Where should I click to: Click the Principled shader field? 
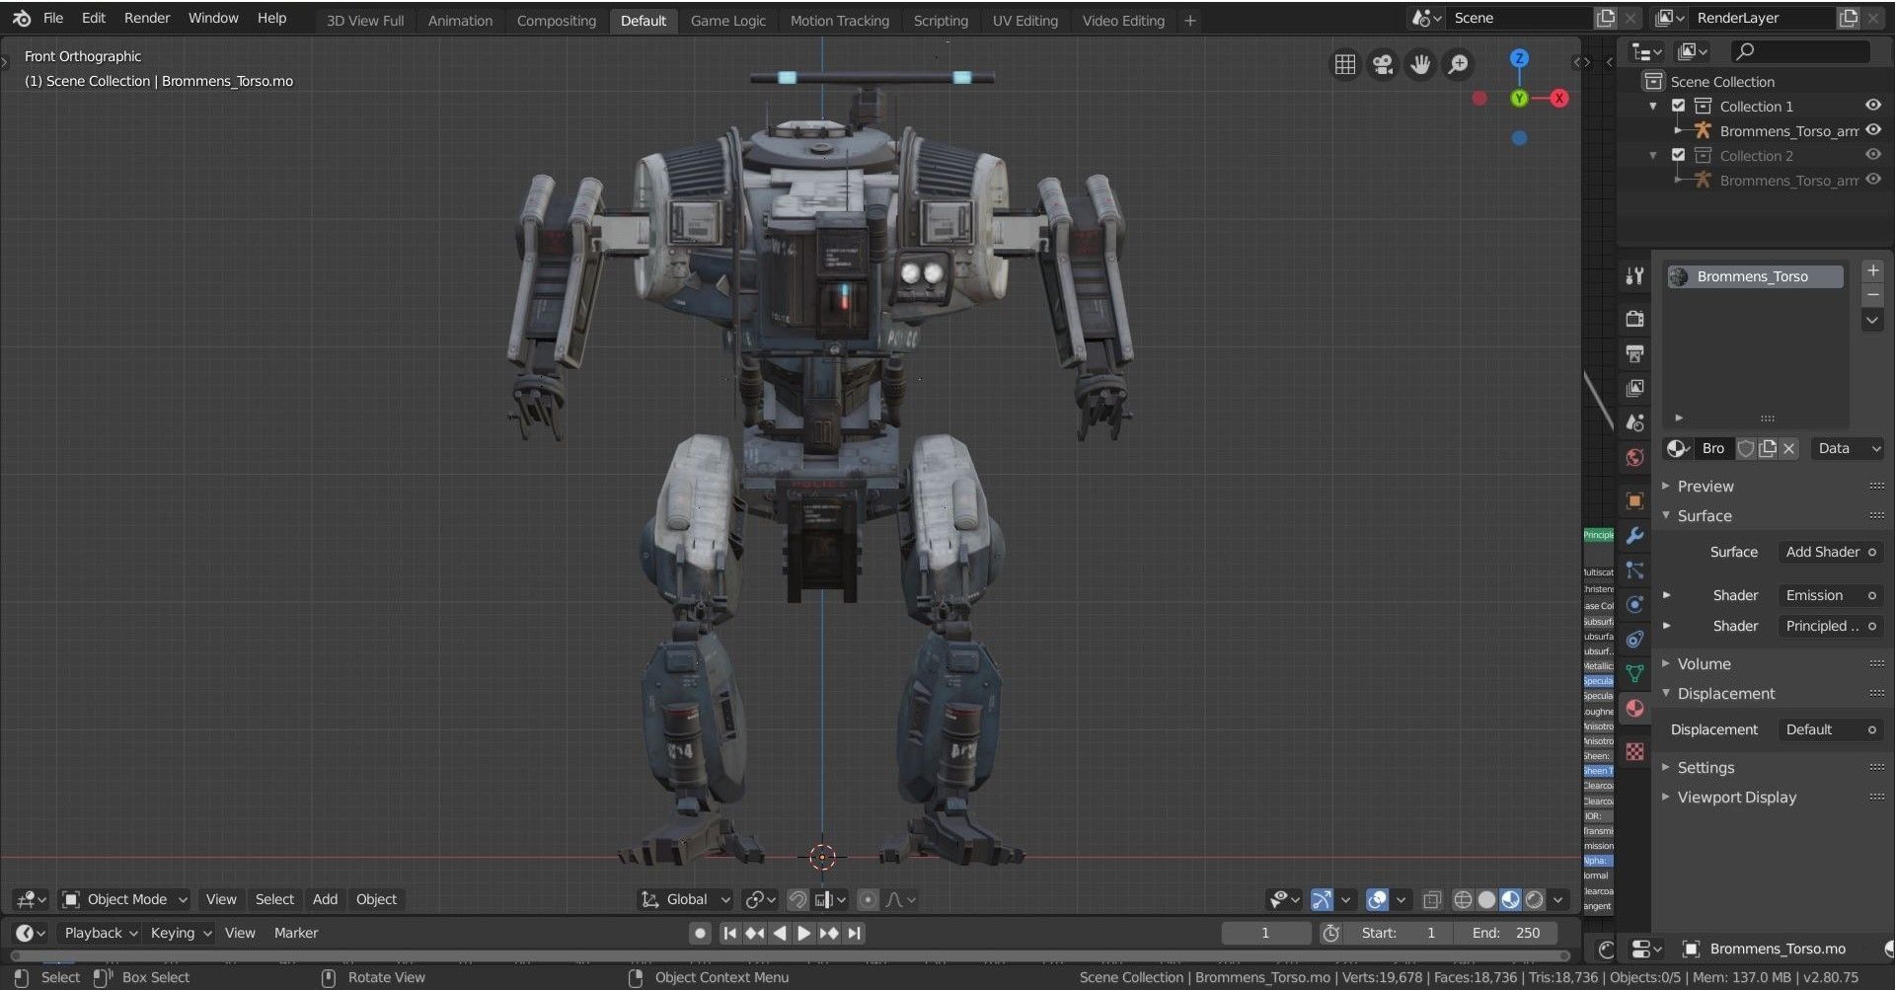[x=1830, y=626]
